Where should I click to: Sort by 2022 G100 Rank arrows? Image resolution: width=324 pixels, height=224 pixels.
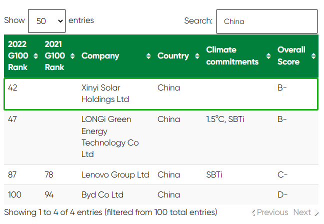35,55
